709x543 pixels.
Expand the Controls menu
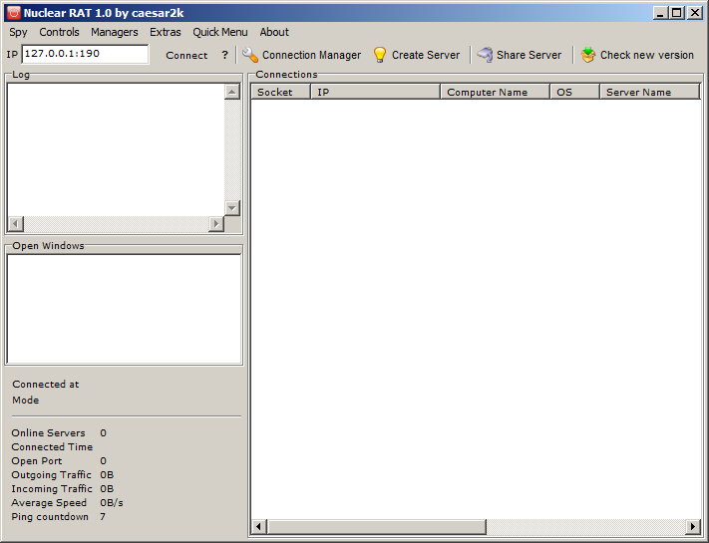[x=59, y=32]
